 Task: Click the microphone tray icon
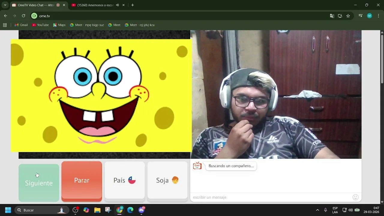pos(325,210)
